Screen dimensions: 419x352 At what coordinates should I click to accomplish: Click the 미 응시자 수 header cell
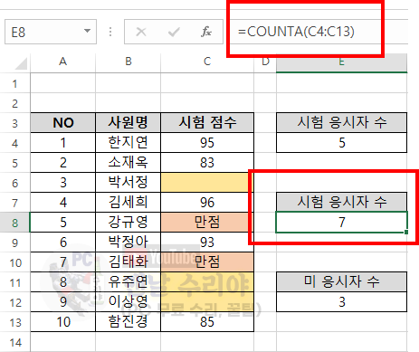click(x=341, y=282)
